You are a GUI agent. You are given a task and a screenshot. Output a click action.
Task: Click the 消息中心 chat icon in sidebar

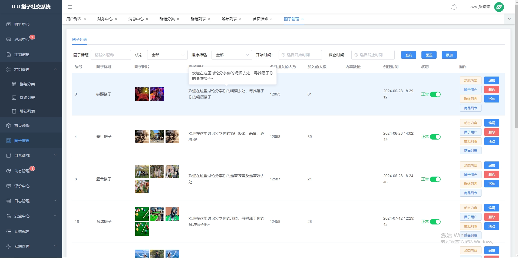click(9, 39)
